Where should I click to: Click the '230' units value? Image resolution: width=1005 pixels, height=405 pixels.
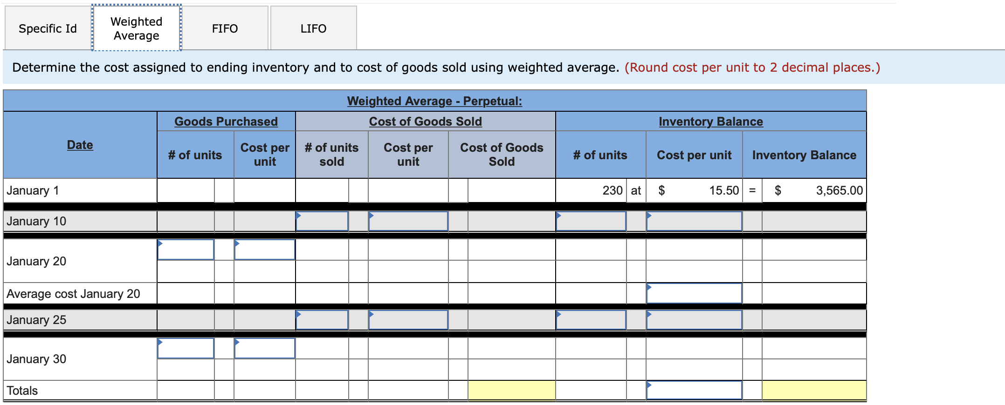click(613, 190)
